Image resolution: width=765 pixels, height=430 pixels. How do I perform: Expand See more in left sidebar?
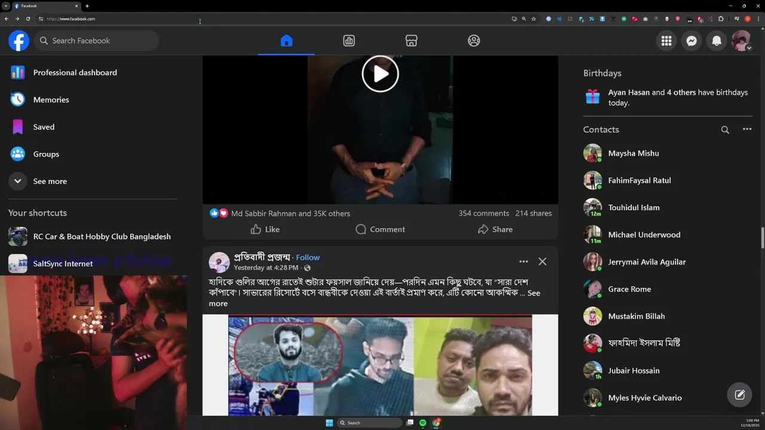[93, 181]
